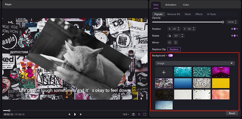Select the Popular sub-tab
The image size is (242, 119).
click(159, 14)
